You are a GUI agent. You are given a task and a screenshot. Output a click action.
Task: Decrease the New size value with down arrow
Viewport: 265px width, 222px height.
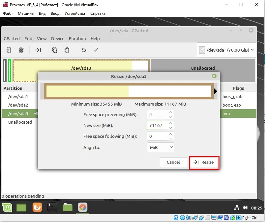click(x=170, y=128)
